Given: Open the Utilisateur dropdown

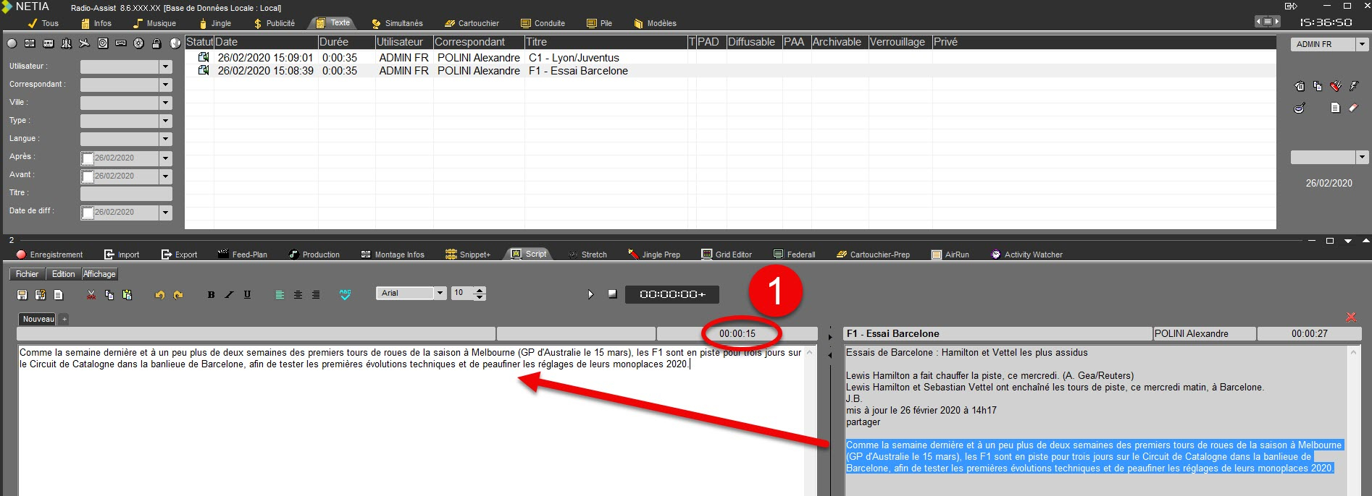Looking at the screenshot, I should click(x=165, y=67).
